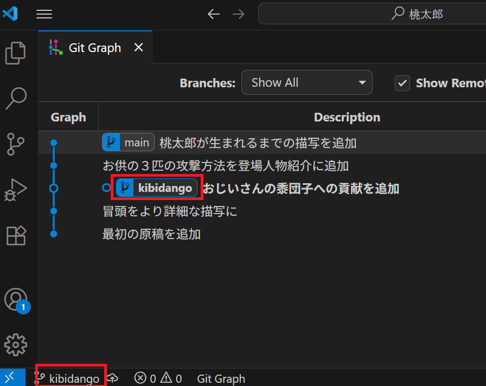Viewport: 486px width, 386px height.
Task: Click kibidango branch in status bar
Action: coord(67,378)
